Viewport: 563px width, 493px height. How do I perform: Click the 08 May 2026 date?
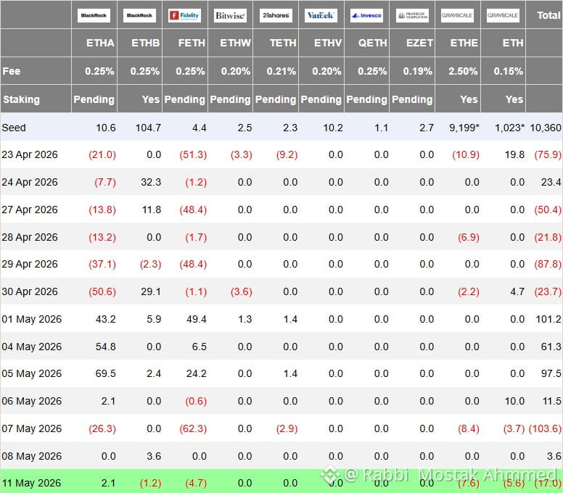coord(32,457)
